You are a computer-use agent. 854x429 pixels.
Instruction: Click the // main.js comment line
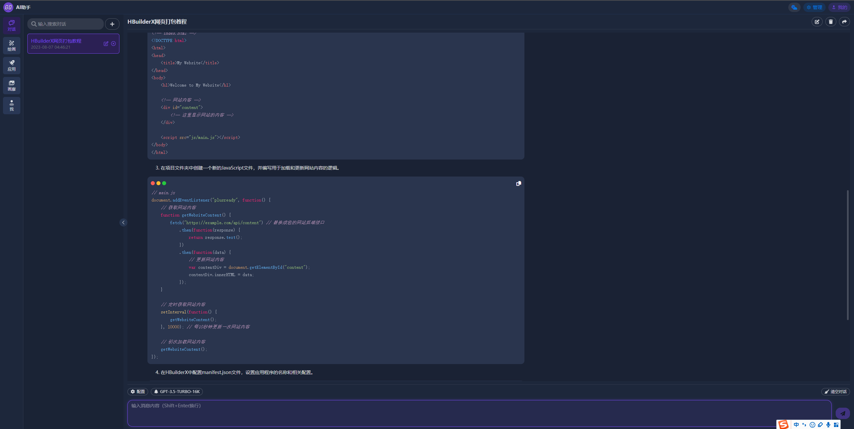[x=163, y=193]
